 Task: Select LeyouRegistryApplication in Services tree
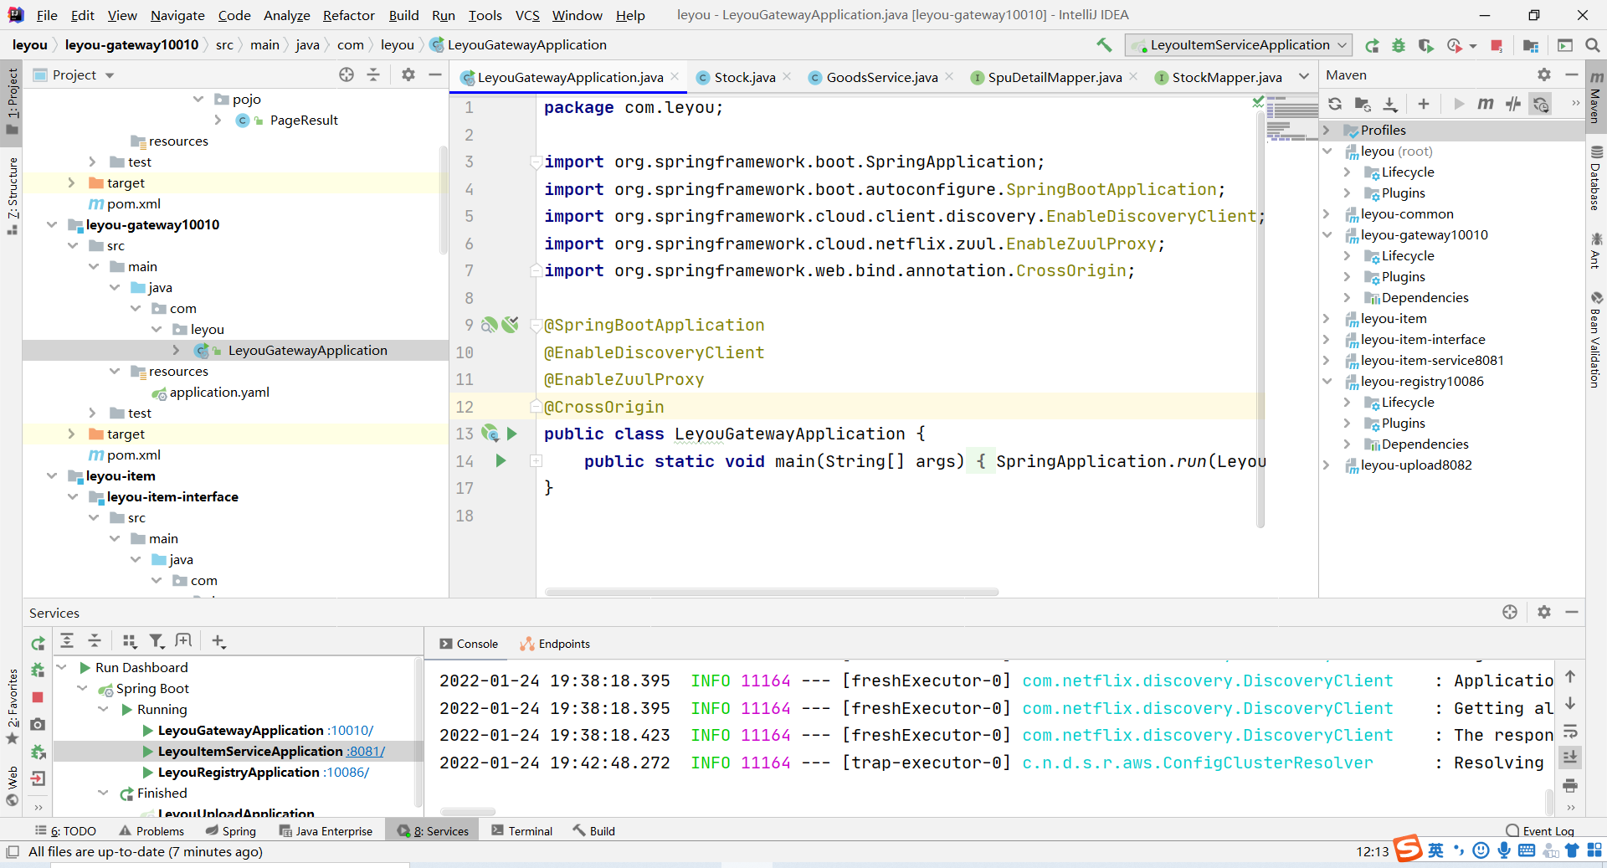pos(239,772)
